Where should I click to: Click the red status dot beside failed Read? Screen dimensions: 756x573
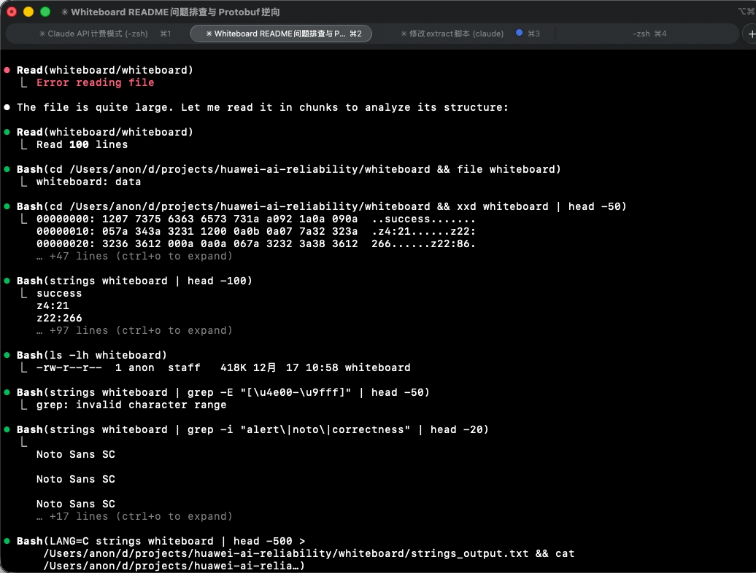pyautogui.click(x=7, y=70)
